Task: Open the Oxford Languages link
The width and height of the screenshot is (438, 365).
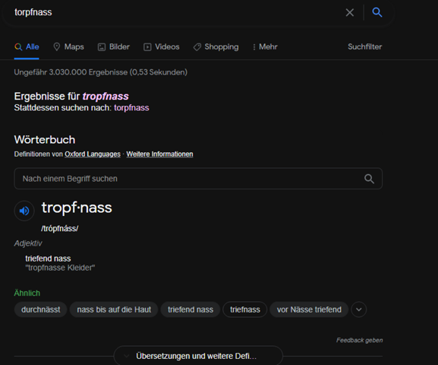Action: coord(93,154)
